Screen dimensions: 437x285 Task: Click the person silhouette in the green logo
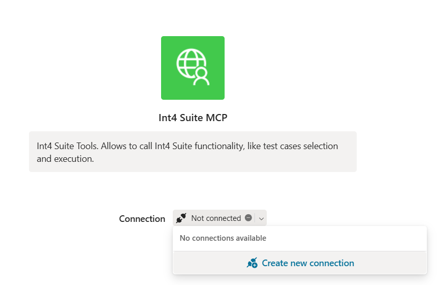tap(201, 76)
